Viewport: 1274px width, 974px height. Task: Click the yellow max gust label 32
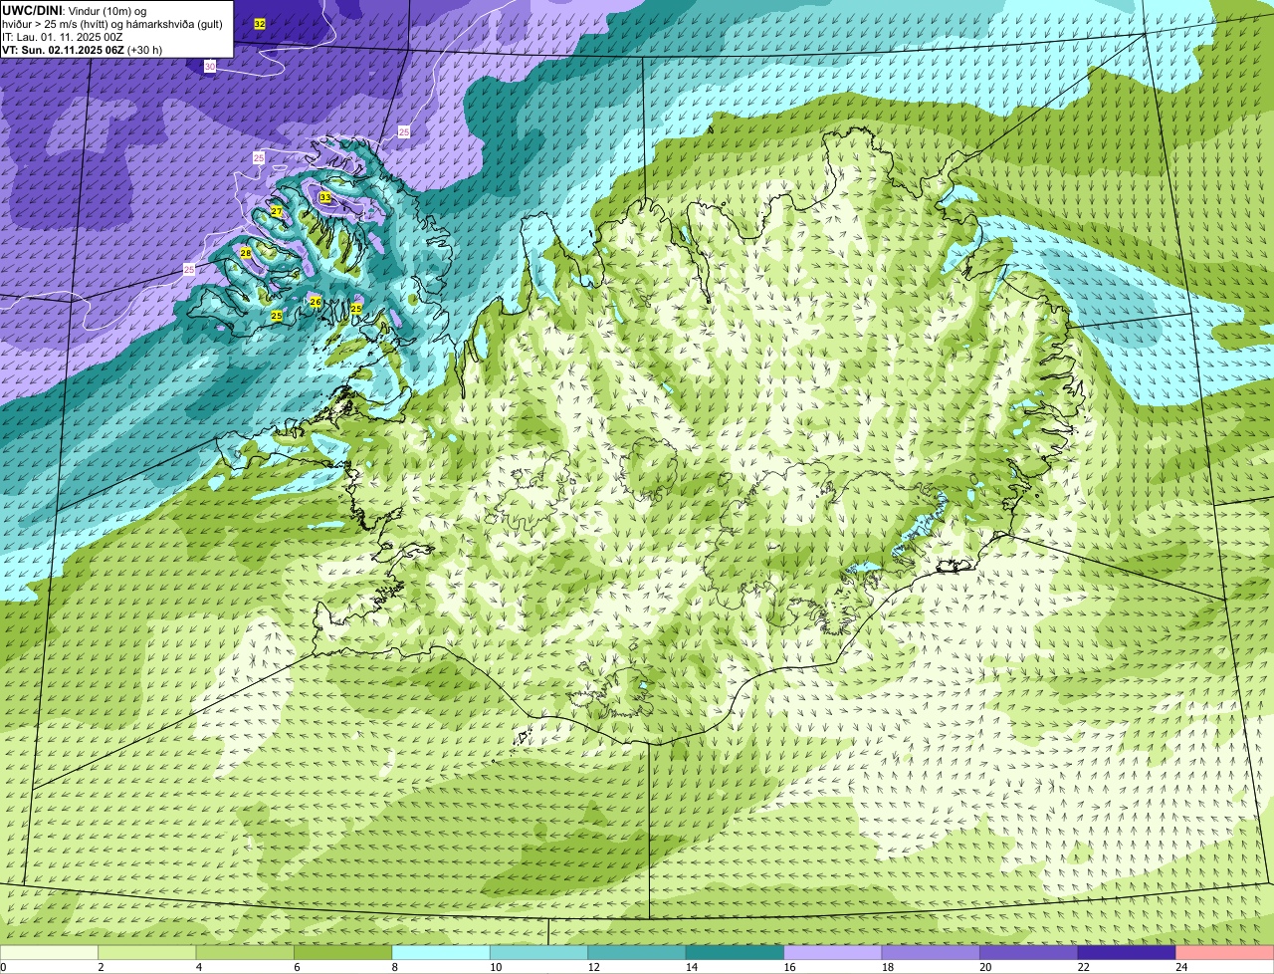pyautogui.click(x=260, y=23)
